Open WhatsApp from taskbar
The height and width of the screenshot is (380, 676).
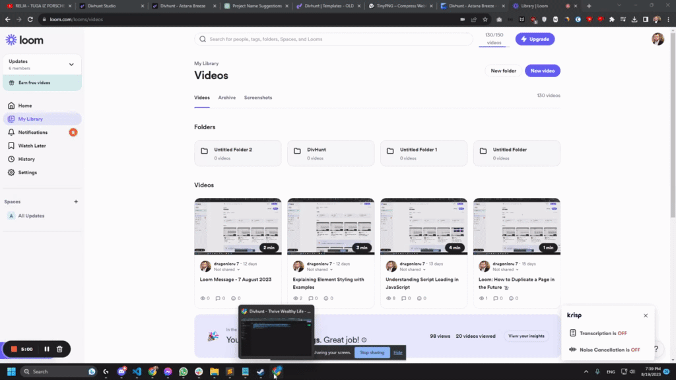(184, 371)
